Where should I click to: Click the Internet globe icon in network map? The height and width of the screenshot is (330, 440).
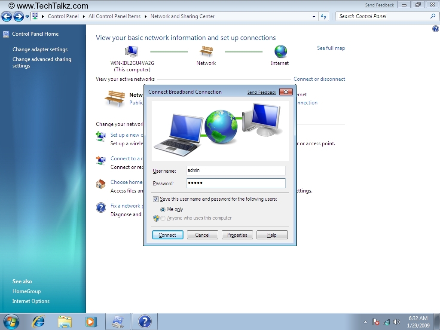tap(280, 52)
